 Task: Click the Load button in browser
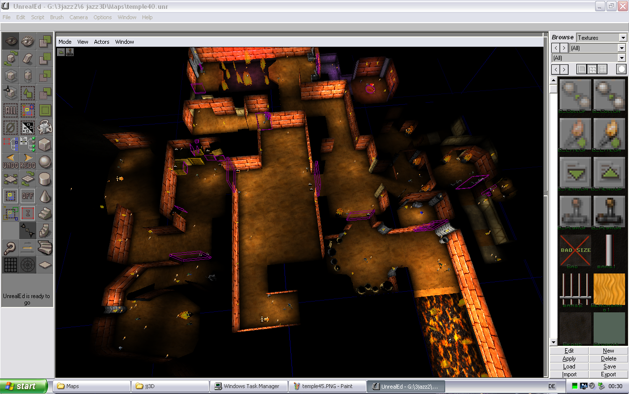[569, 366]
